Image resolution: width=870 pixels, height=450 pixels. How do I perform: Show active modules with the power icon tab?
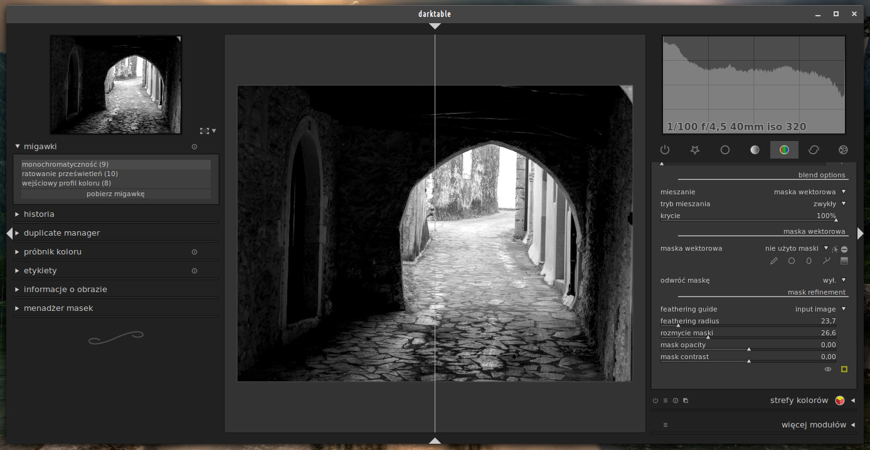665,150
